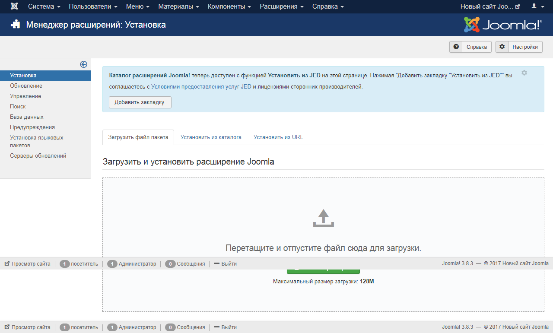The width and height of the screenshot is (553, 333).
Task: Open the Пользователи dropdown menu
Action: tap(93, 6)
